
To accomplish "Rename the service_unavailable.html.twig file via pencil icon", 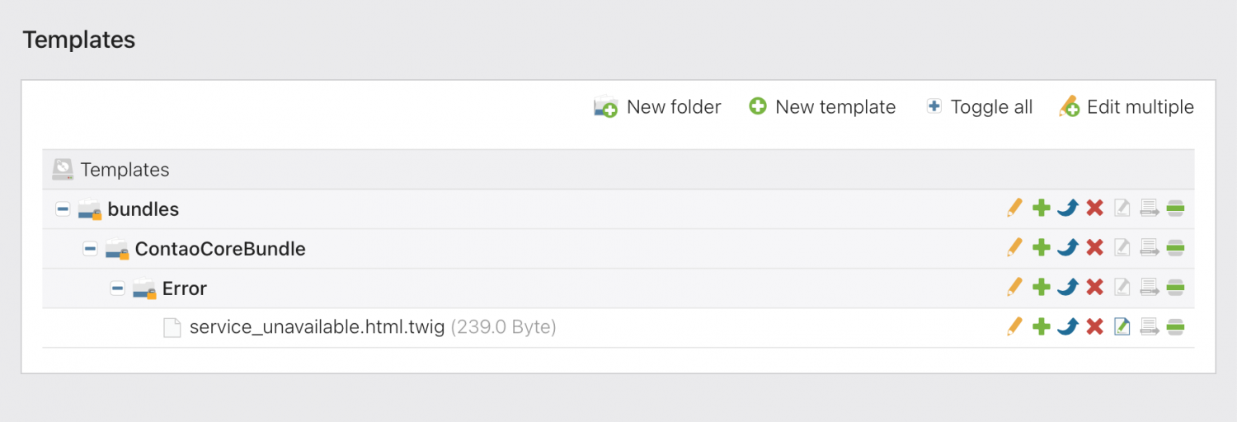I will coord(1014,327).
